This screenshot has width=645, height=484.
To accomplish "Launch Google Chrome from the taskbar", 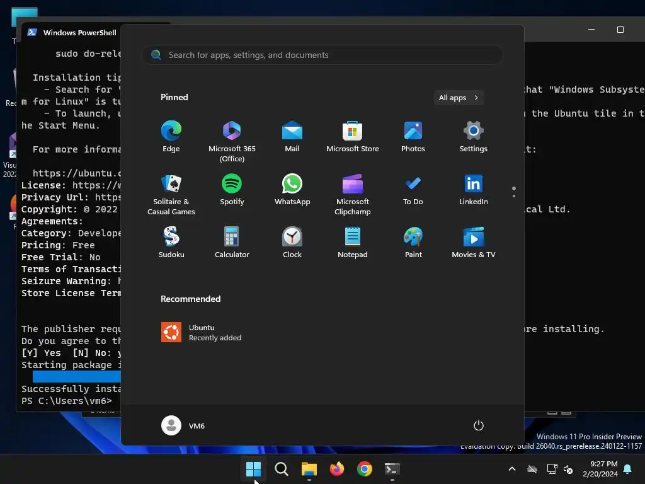I will (365, 469).
